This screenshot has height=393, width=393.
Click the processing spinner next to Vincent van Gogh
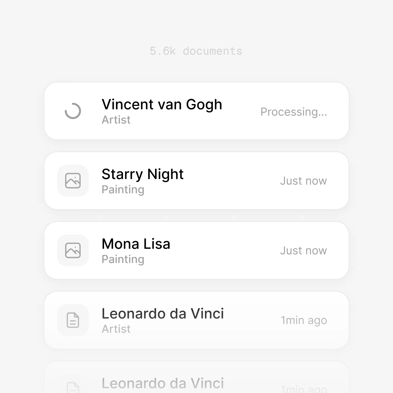tap(73, 111)
